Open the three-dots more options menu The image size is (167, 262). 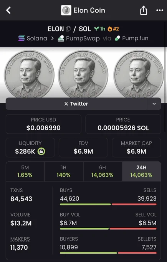click(x=160, y=10)
